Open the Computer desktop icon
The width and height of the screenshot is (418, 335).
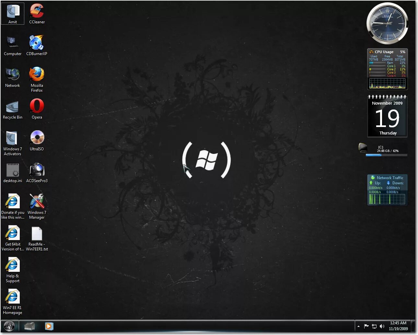pyautogui.click(x=13, y=45)
